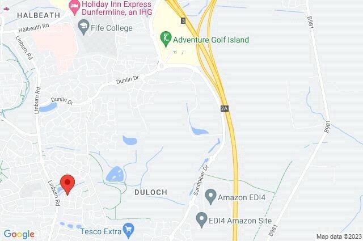
Task: Click the Fife College text label
Action: [112, 28]
